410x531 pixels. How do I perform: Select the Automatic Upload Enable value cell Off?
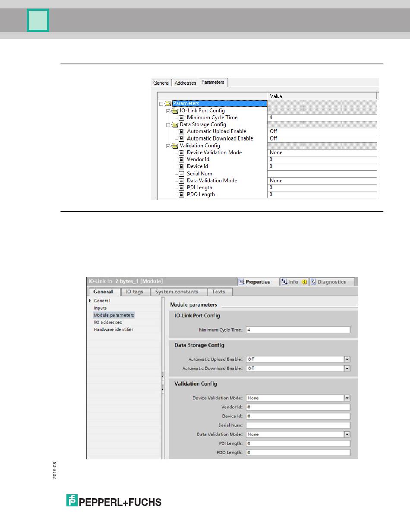pos(322,131)
